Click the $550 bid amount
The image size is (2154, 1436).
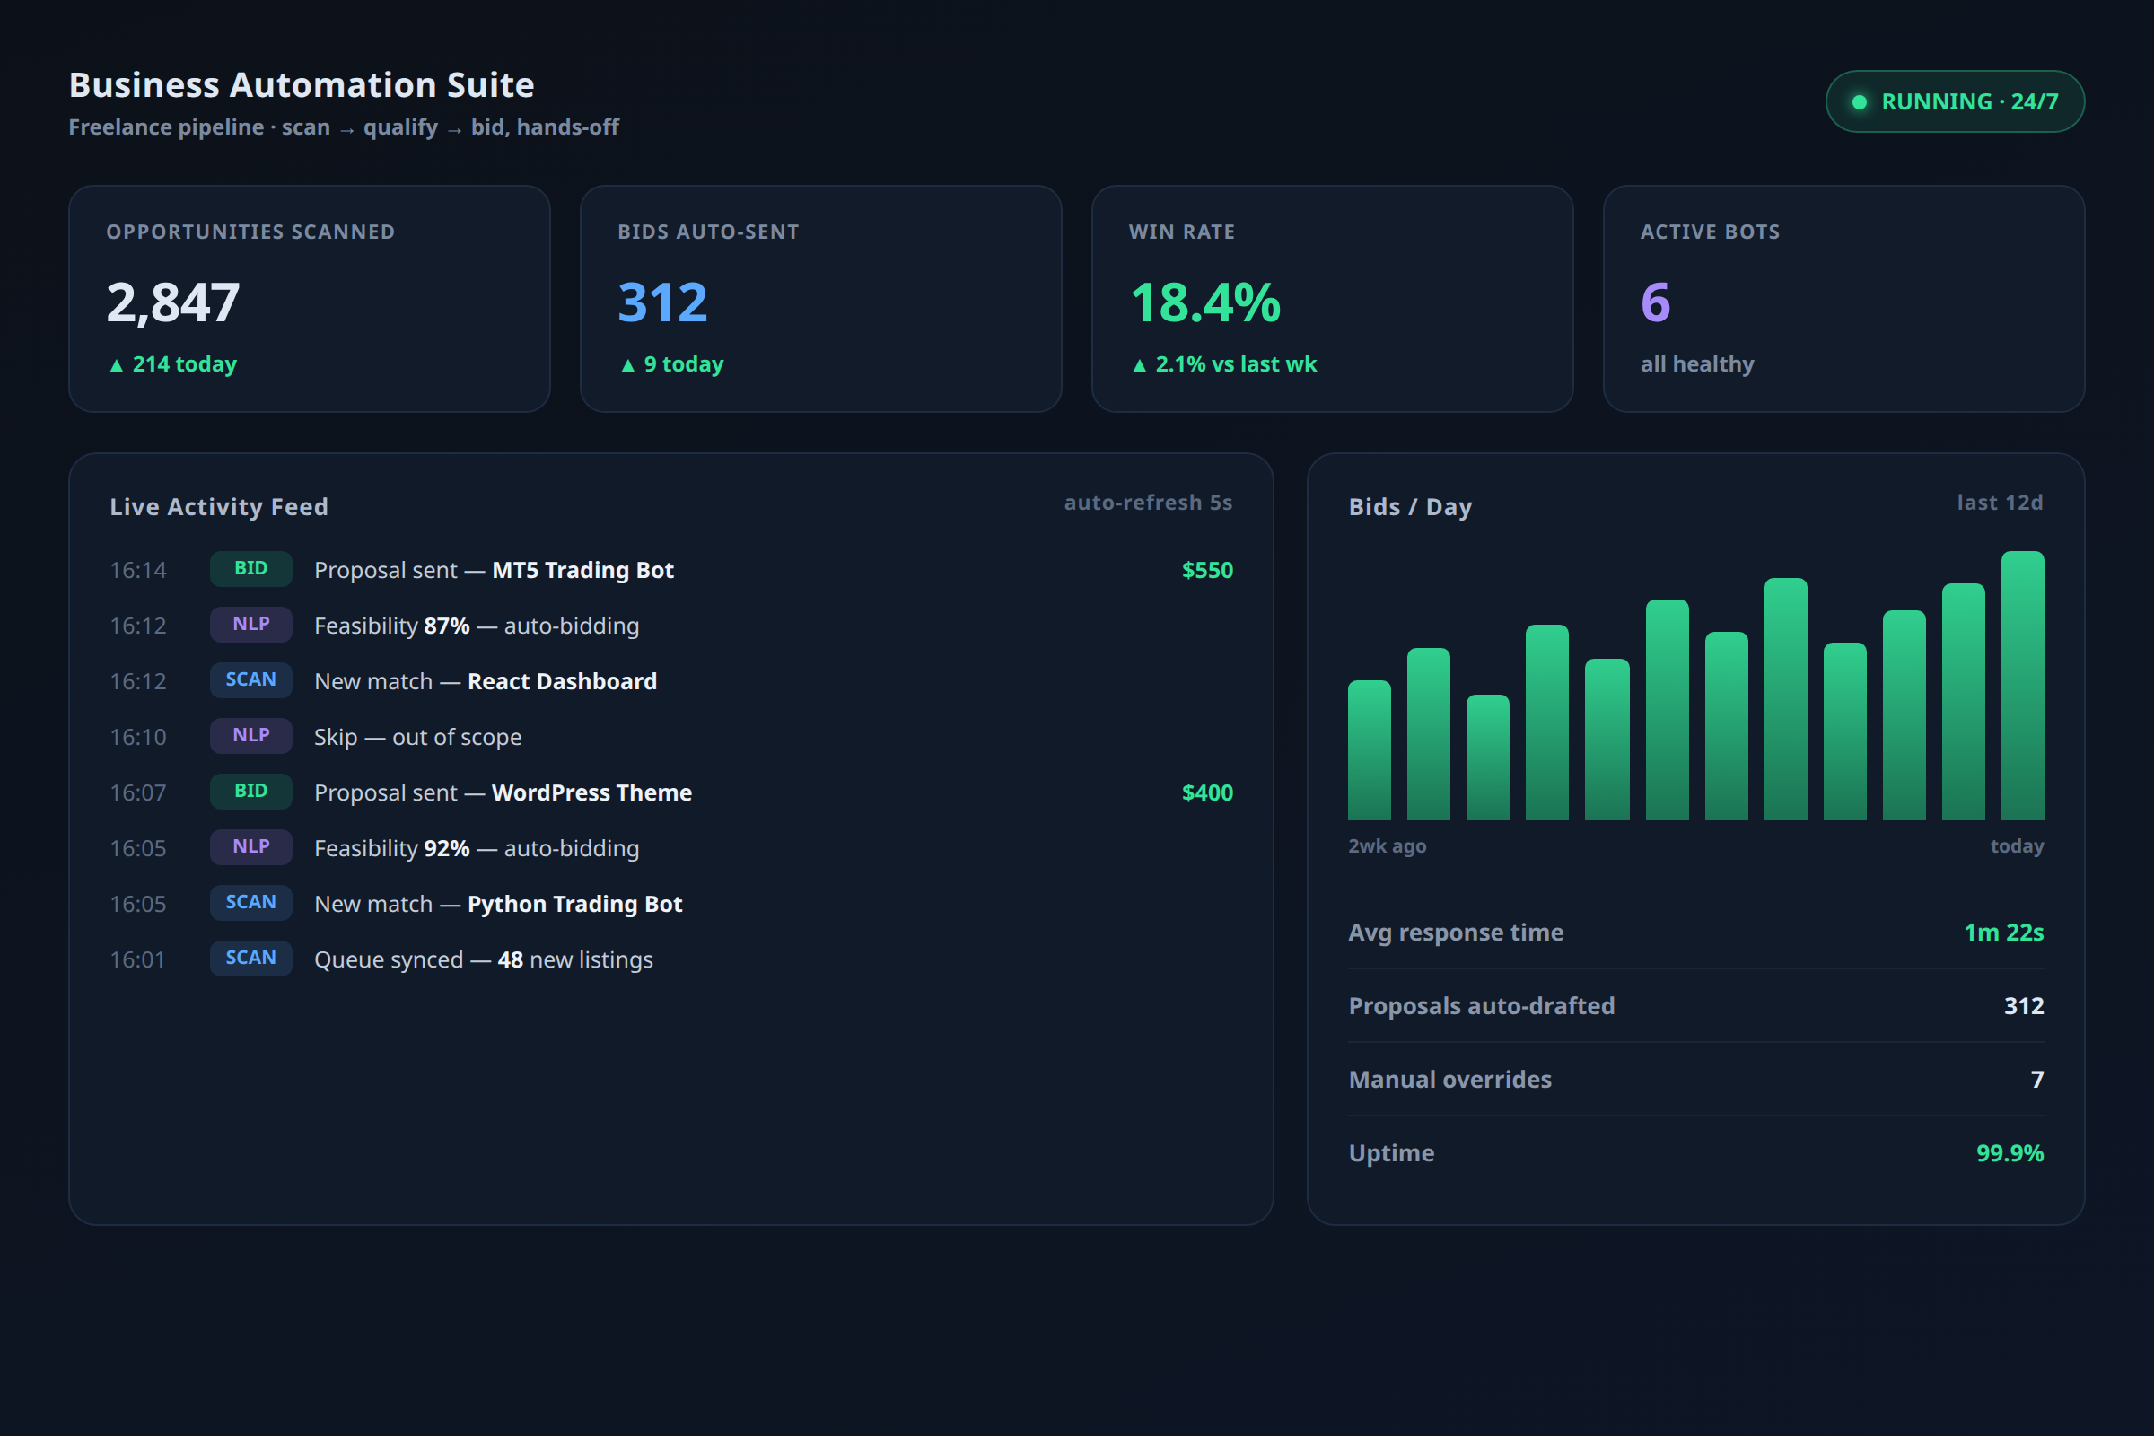tap(1207, 570)
